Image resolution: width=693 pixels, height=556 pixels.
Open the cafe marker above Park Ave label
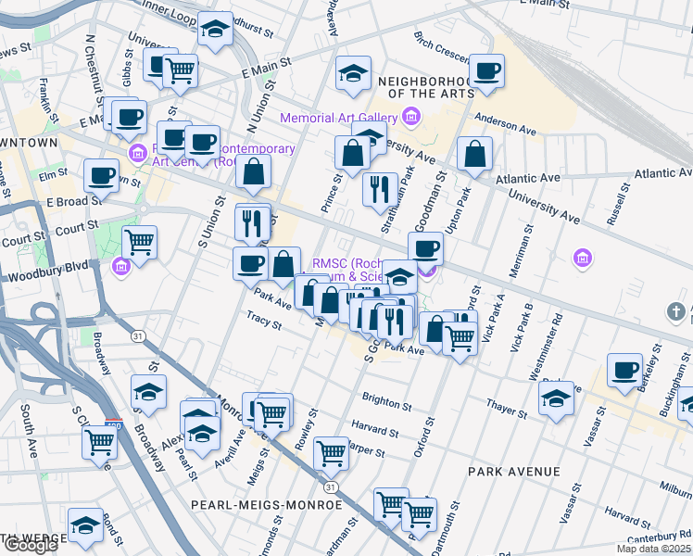(250, 267)
